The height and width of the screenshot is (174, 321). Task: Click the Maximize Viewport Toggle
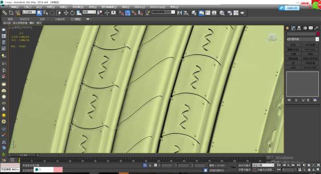(318, 170)
